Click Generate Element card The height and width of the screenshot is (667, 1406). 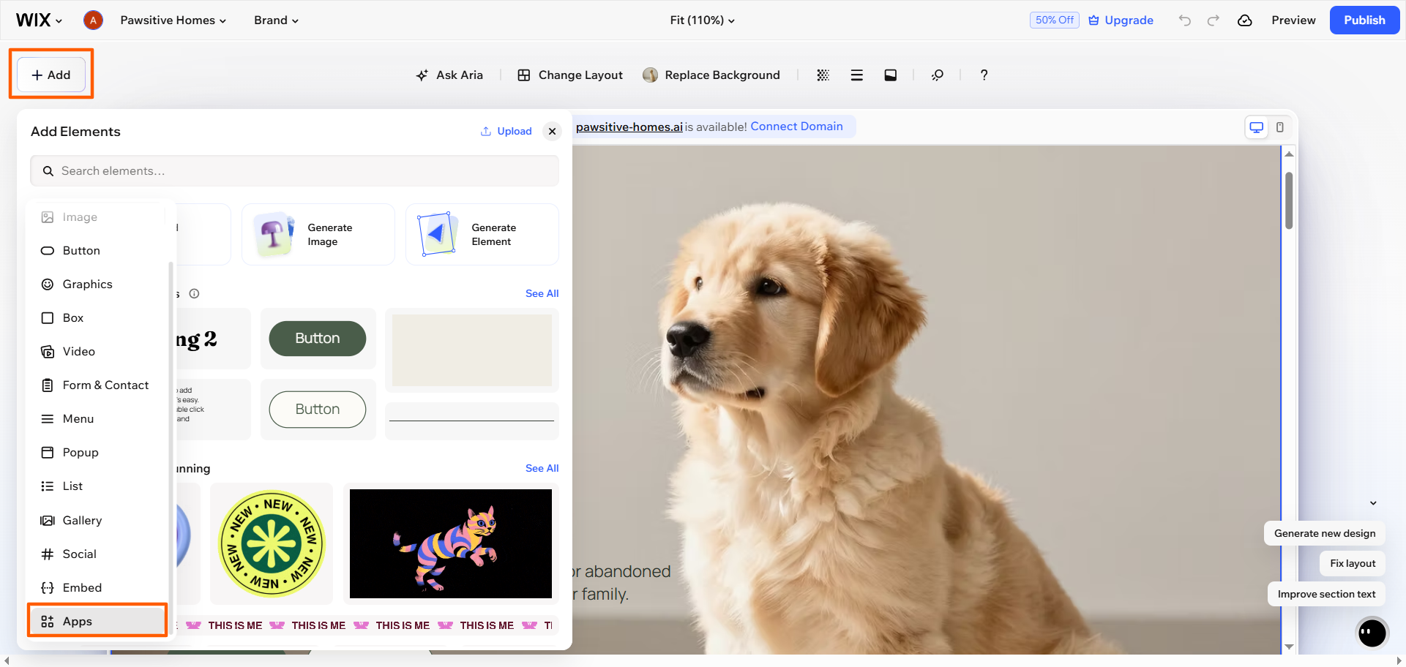point(482,234)
